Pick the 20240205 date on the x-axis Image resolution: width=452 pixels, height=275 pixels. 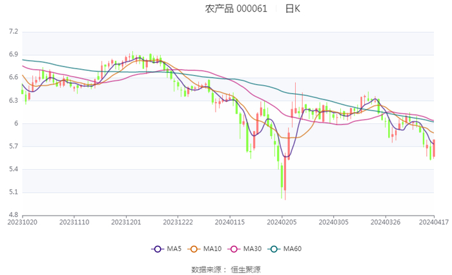point(282,221)
